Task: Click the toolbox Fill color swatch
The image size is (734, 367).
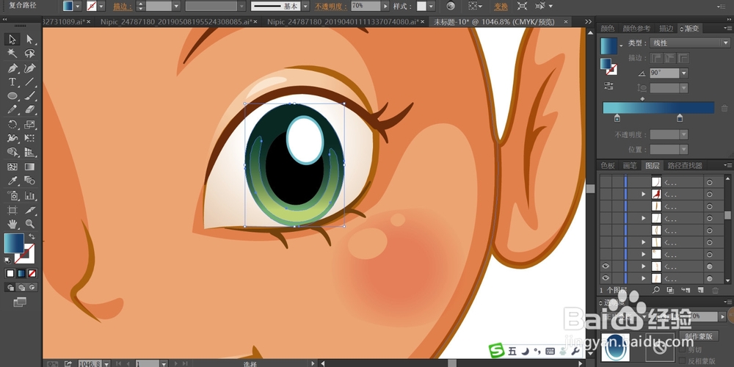Action: click(x=13, y=244)
